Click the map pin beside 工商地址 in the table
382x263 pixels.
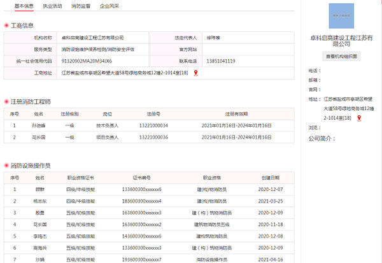point(195,73)
